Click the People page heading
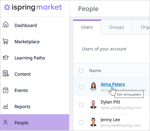150x131 pixels. 88,9
